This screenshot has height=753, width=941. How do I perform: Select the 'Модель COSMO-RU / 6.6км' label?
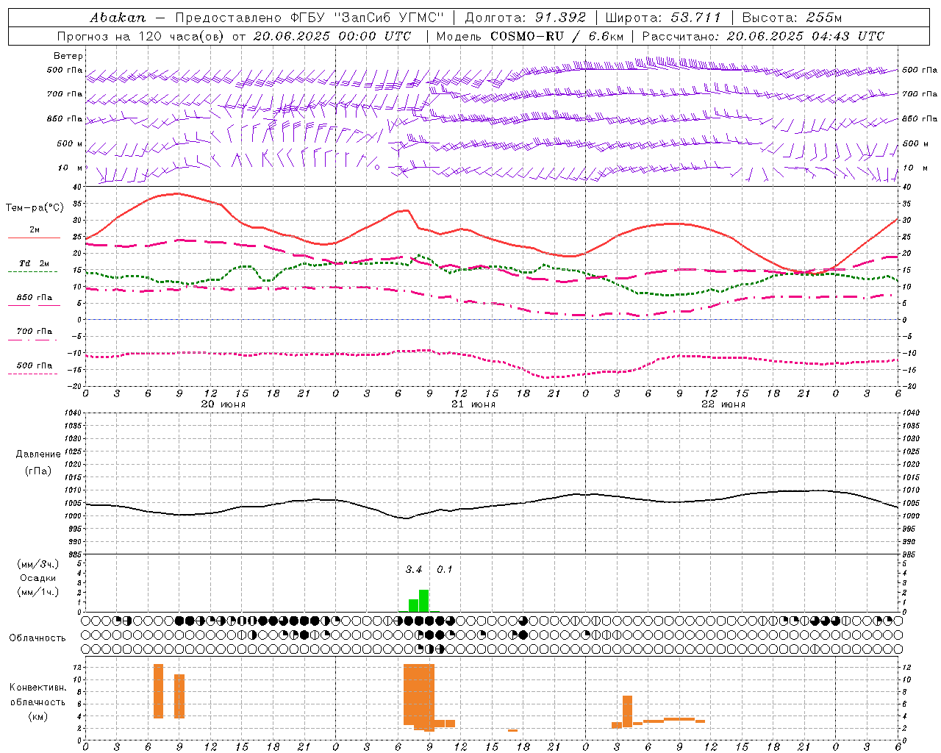point(530,36)
